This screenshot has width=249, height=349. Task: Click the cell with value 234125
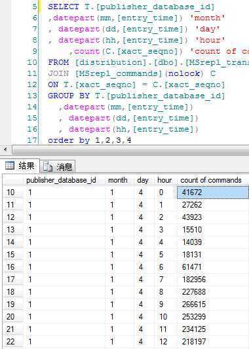click(213, 329)
